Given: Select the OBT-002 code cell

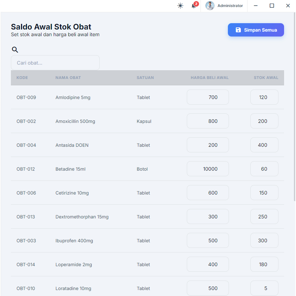Looking at the screenshot, I should (26, 121).
